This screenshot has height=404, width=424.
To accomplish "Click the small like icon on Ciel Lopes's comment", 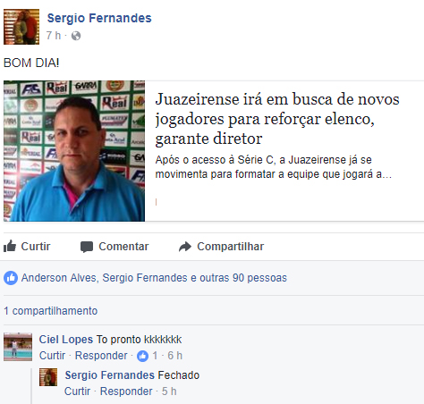I will tap(142, 356).
